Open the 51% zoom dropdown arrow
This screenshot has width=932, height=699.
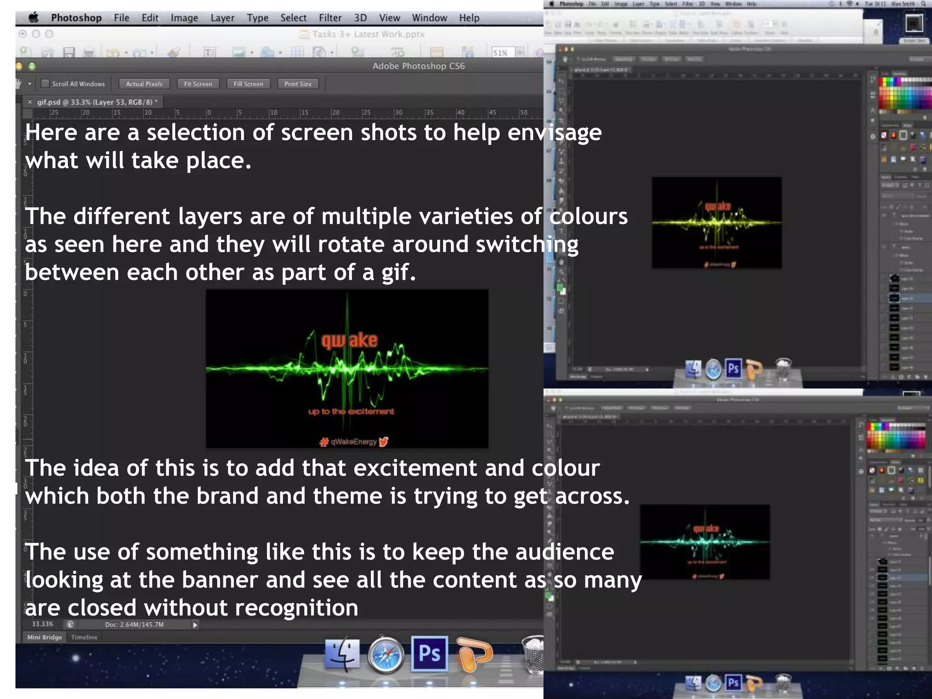(x=520, y=53)
